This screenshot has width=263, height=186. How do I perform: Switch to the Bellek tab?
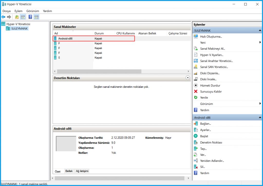(69, 171)
